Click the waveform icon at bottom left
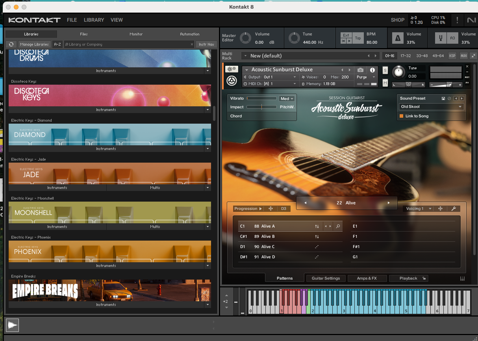The width and height of the screenshot is (478, 341). coord(13,325)
